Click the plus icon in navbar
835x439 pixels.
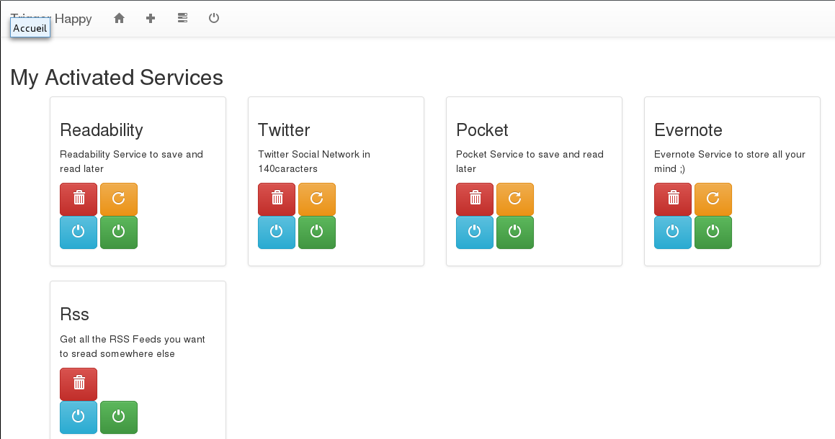151,18
